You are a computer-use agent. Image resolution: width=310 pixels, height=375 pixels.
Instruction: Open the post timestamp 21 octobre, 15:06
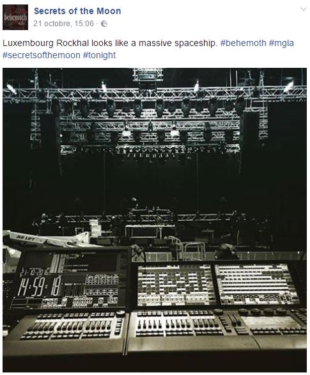tap(63, 24)
